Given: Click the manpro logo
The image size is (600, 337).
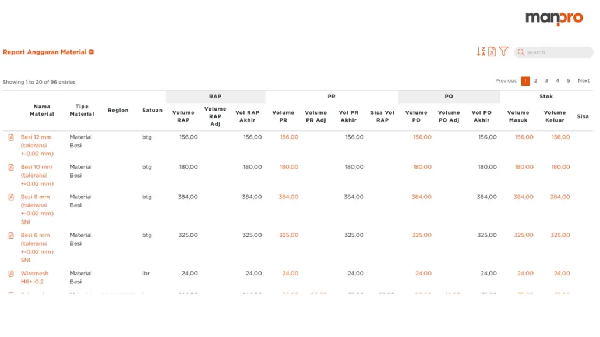Looking at the screenshot, I should tap(555, 18).
